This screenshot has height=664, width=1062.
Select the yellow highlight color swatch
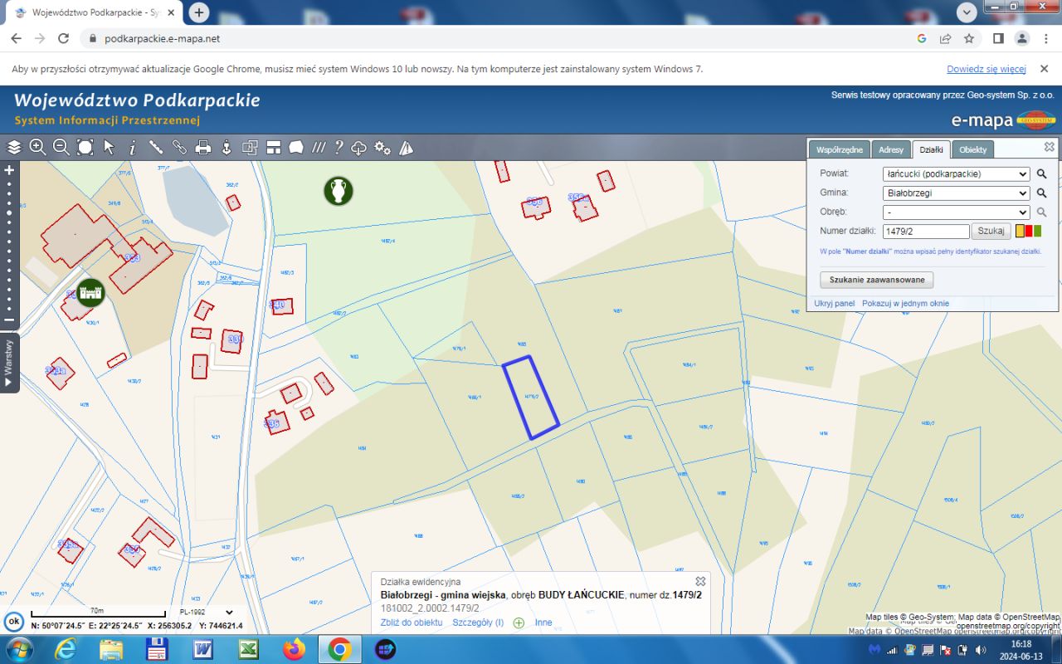[1020, 232]
